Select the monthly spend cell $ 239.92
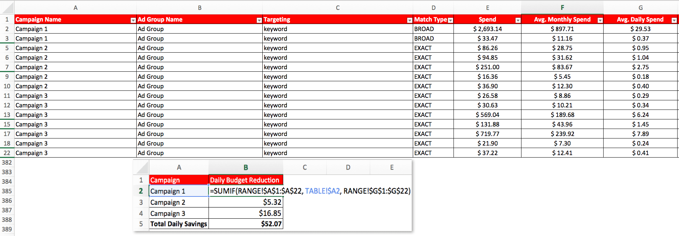Viewport: 679px width, 236px height. click(562, 134)
